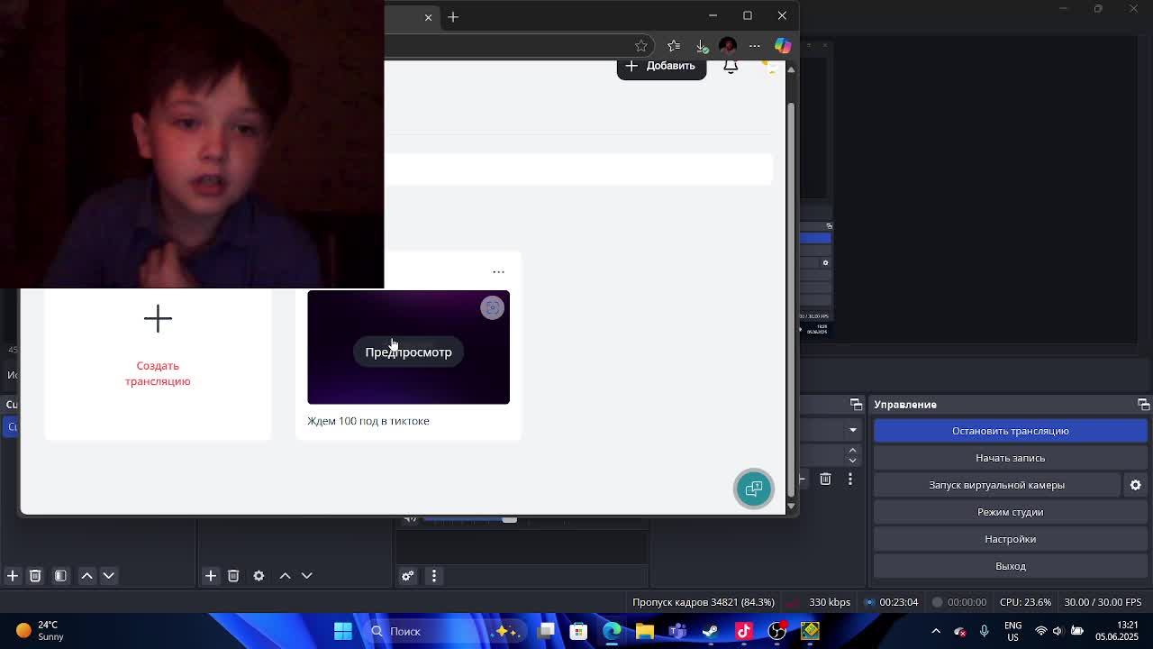Open scene filters icon in scenes panel
The height and width of the screenshot is (649, 1153).
[x=60, y=575]
